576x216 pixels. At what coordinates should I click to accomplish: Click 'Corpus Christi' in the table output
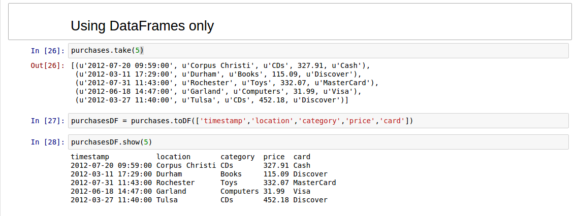(186, 165)
